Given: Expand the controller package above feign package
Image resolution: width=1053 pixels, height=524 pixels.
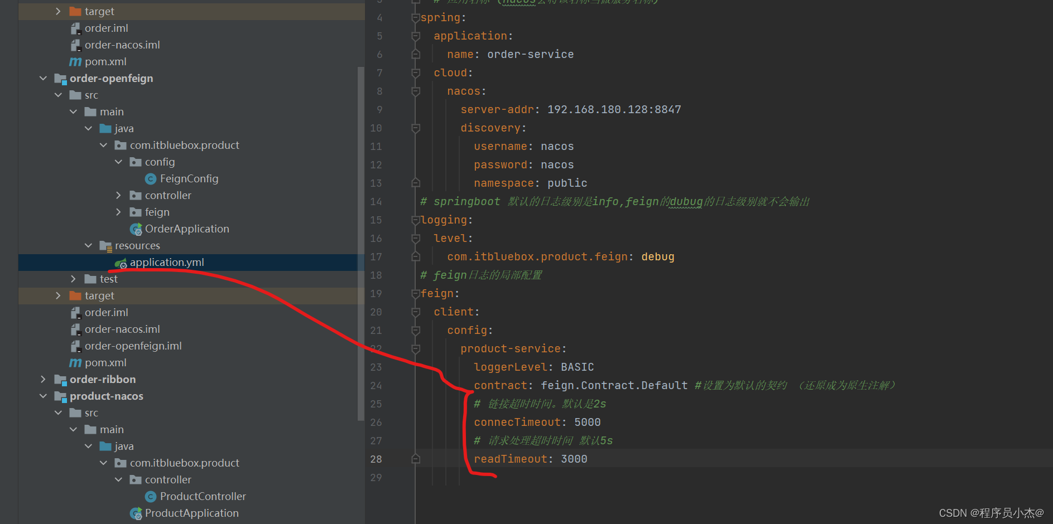Looking at the screenshot, I should [x=118, y=196].
